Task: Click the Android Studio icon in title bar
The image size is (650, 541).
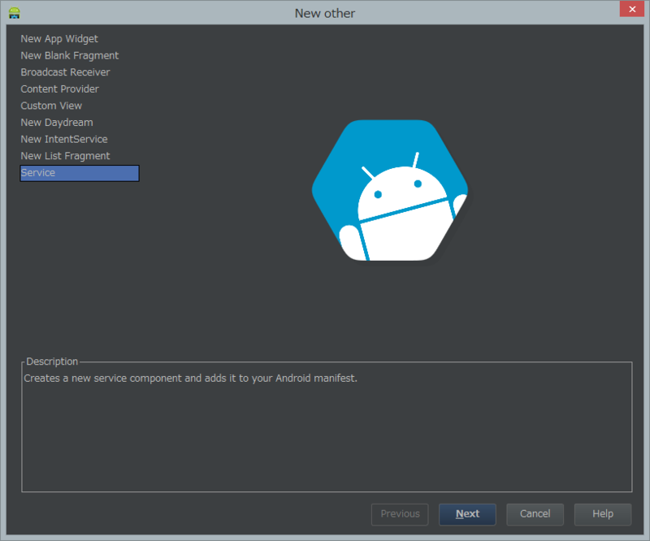Action: point(15,13)
